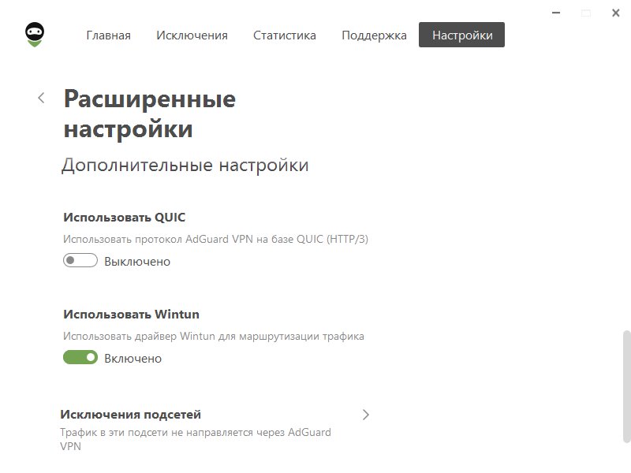Switch to the Исключения tab
The width and height of the screenshot is (631, 473).
pyautogui.click(x=192, y=35)
